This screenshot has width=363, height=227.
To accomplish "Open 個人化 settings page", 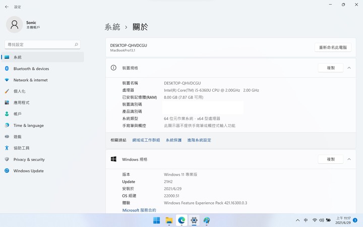I will coord(42,91).
